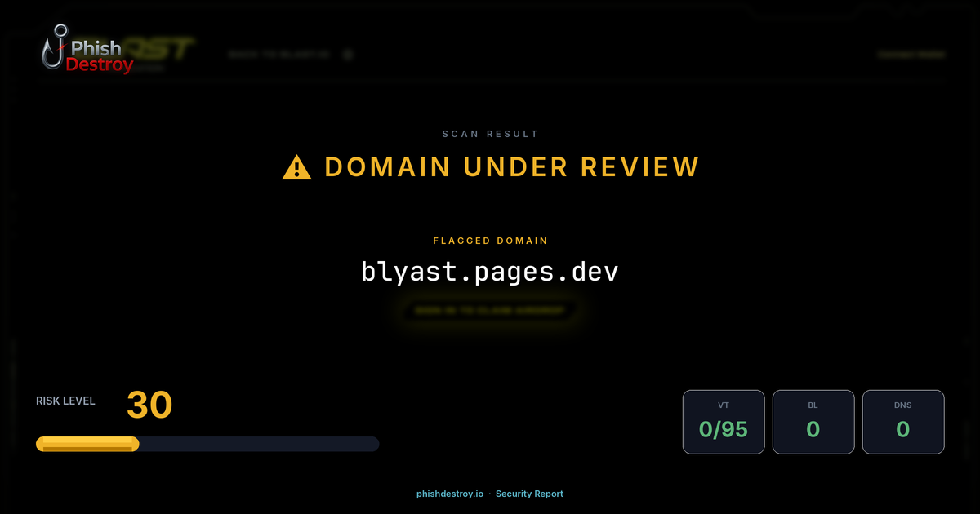Click the 0/95 VirusTotal score
Image resolution: width=980 pixels, height=514 pixels.
pyautogui.click(x=724, y=428)
